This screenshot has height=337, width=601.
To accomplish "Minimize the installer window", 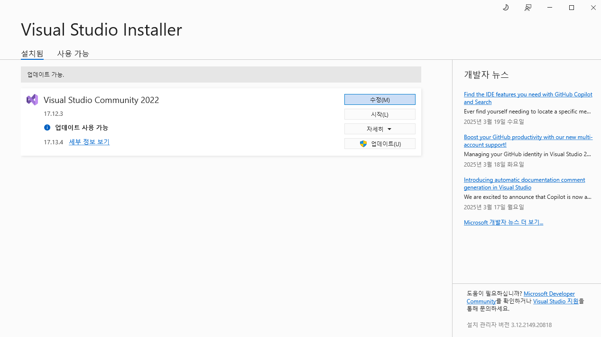I will 550,8.
